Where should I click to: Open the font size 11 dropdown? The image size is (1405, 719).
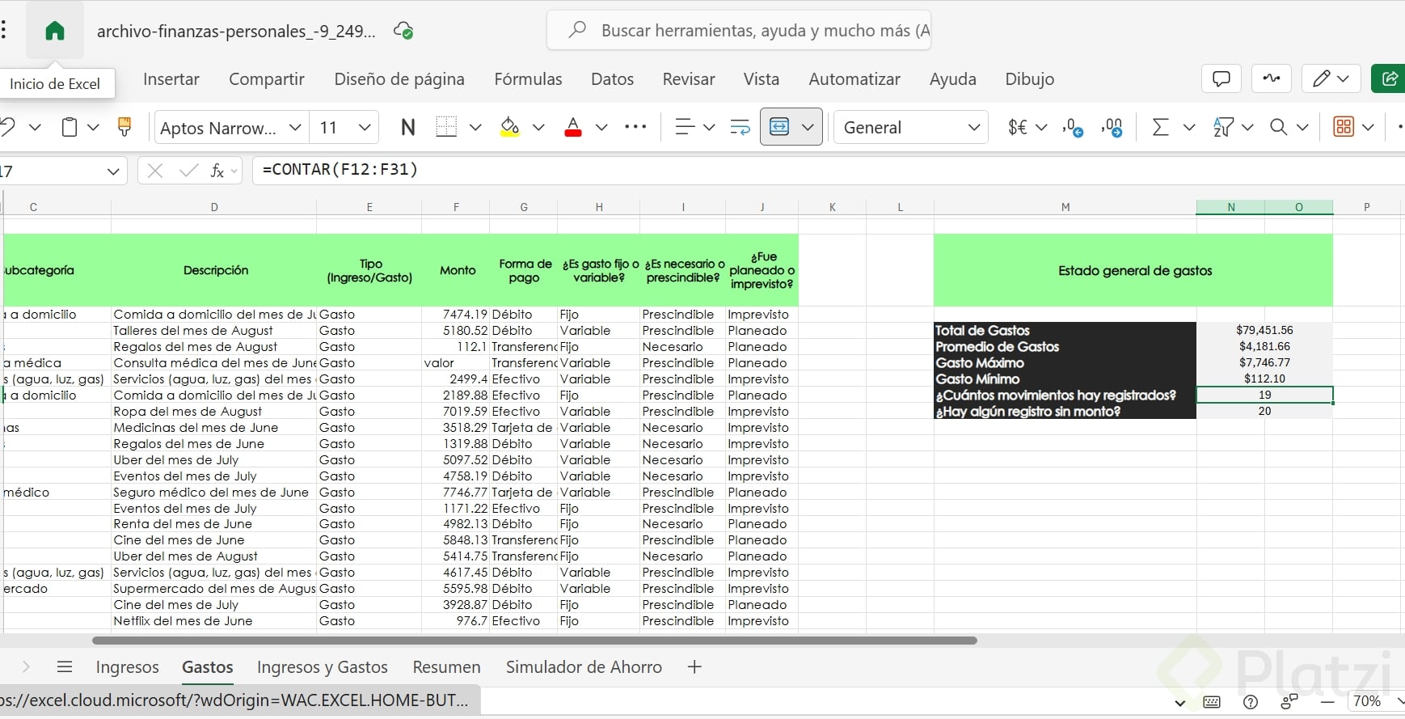pyautogui.click(x=365, y=127)
